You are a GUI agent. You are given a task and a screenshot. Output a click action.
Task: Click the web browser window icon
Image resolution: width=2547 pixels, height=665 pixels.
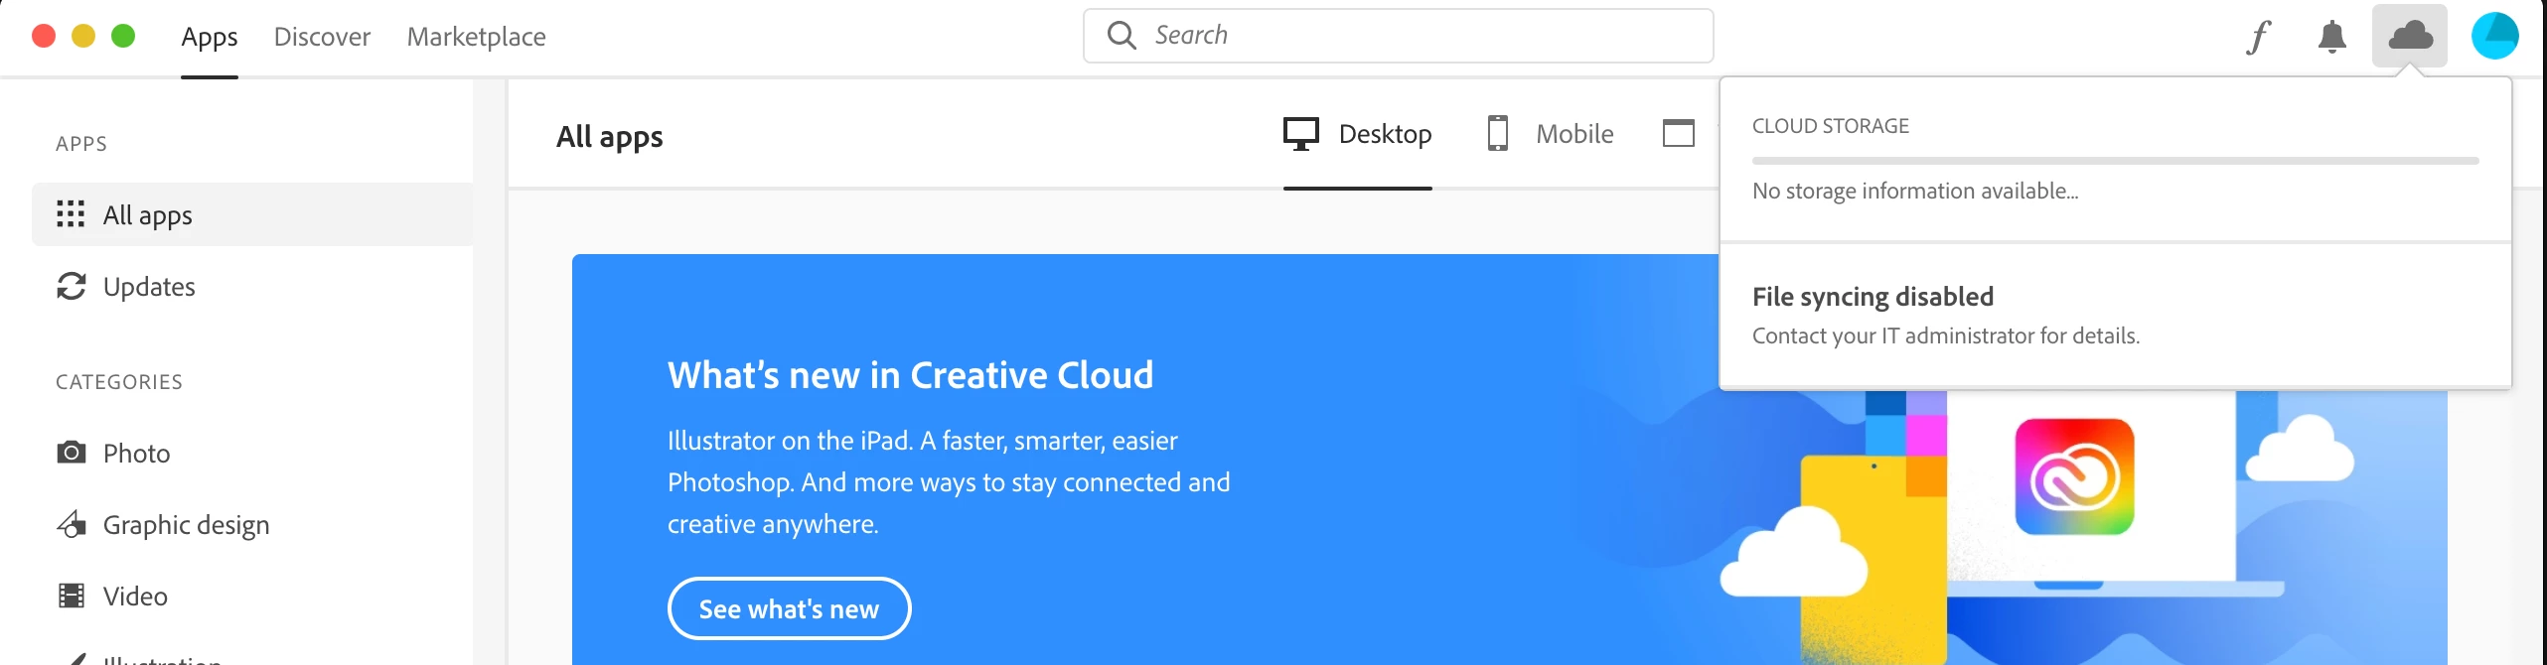point(1679,133)
